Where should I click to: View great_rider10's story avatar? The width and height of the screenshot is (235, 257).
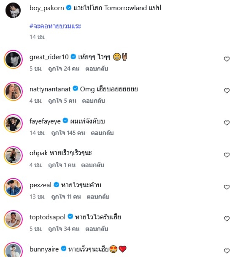[13, 59]
